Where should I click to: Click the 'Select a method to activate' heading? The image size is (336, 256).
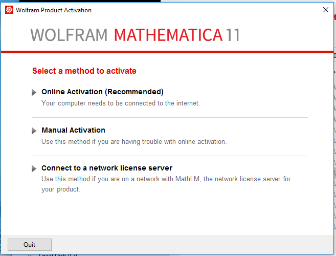click(x=84, y=71)
